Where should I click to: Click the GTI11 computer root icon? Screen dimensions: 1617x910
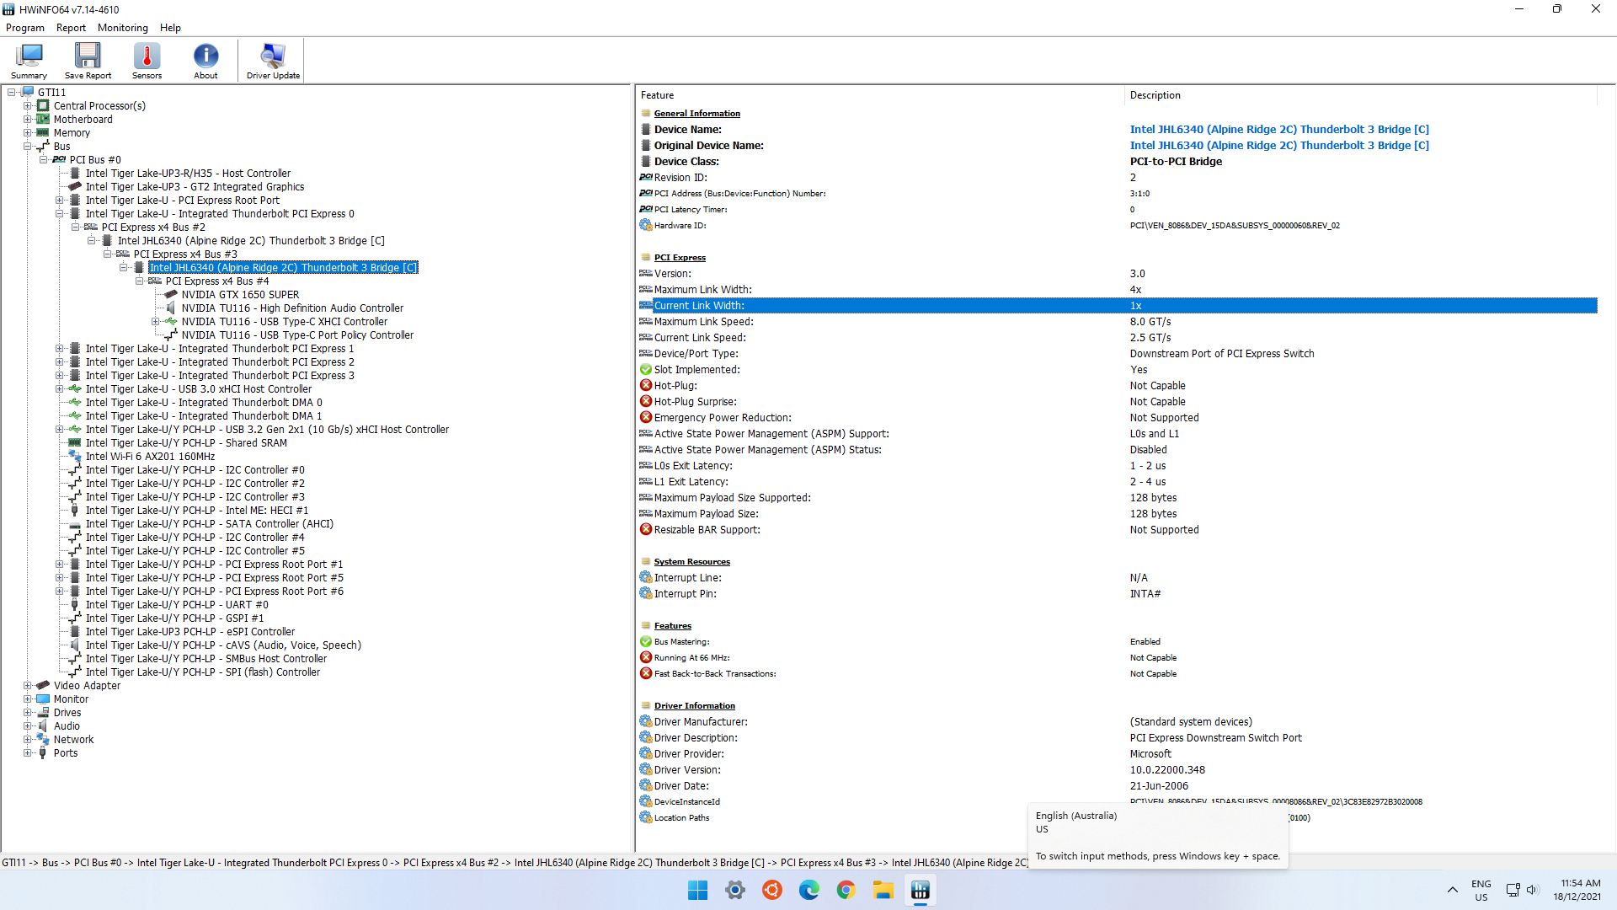(27, 92)
